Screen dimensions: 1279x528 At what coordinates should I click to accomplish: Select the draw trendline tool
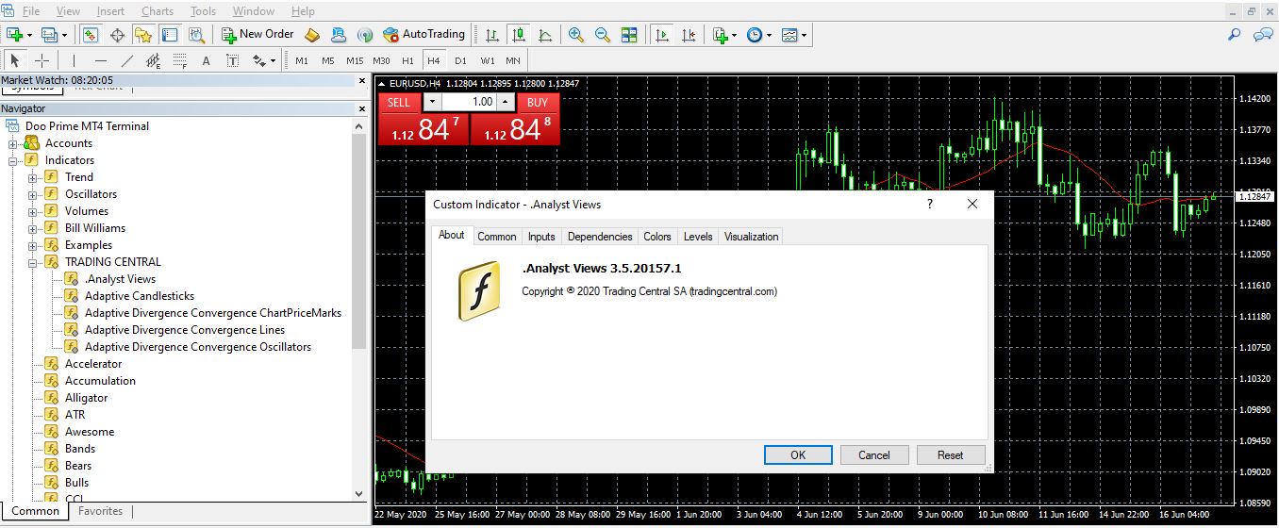[x=127, y=60]
